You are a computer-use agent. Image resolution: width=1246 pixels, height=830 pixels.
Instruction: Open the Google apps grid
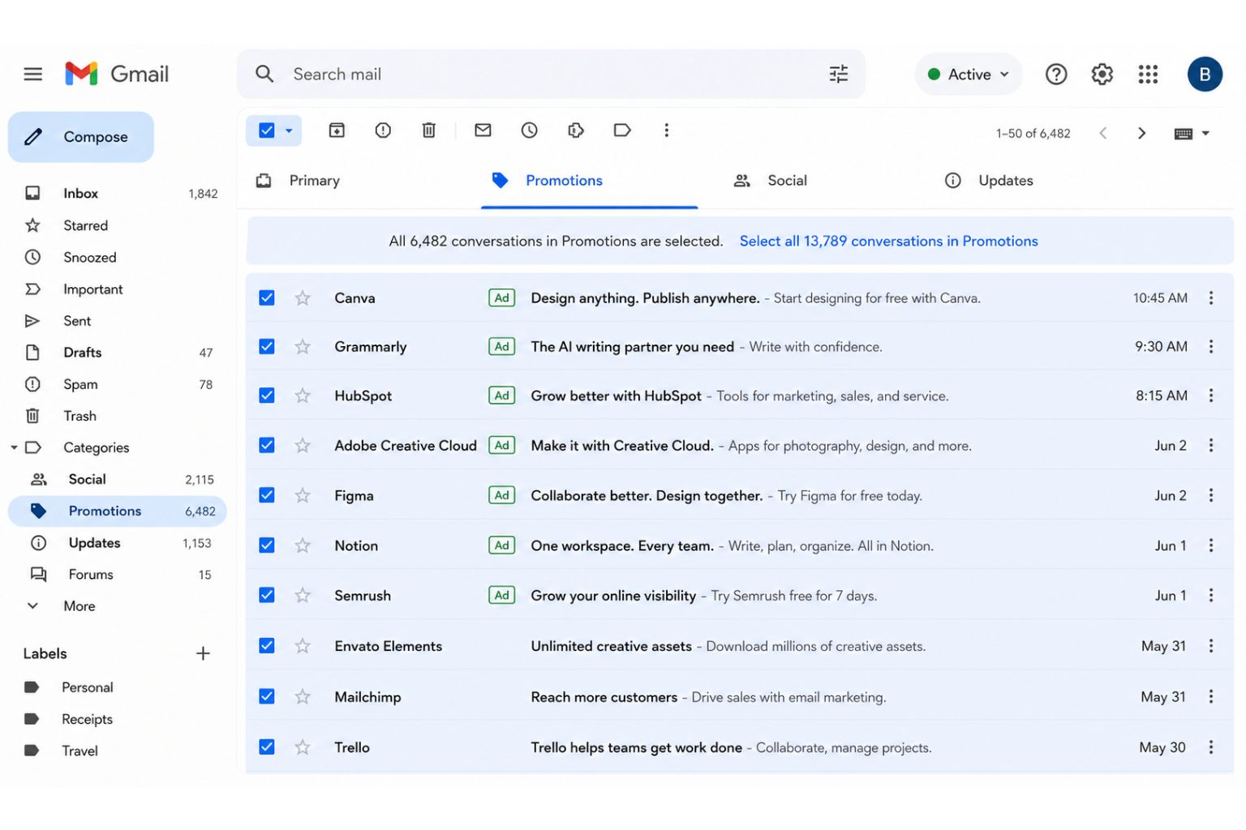(1148, 75)
